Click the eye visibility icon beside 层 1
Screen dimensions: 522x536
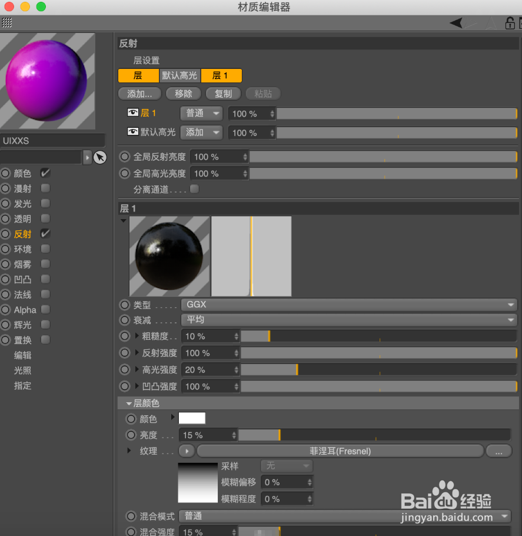click(x=133, y=113)
